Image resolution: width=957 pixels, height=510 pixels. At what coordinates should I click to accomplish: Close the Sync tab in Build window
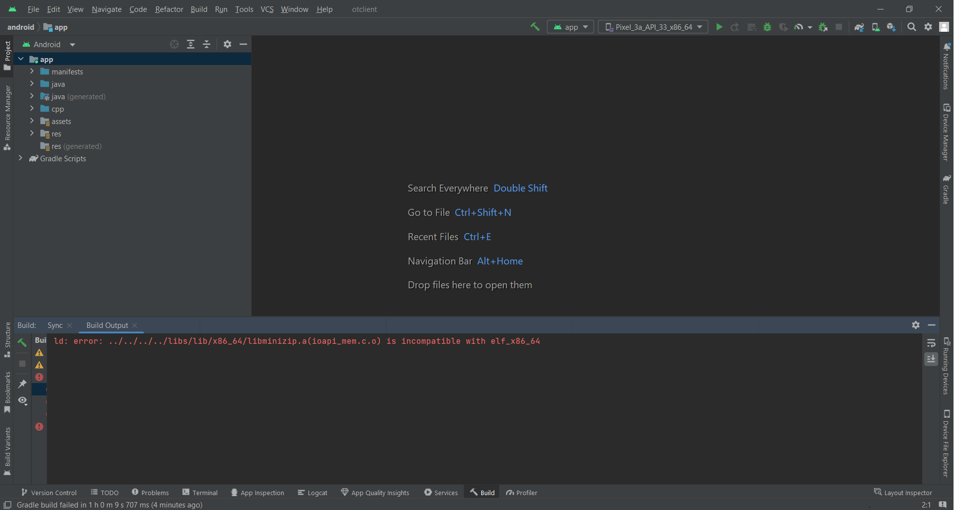70,325
